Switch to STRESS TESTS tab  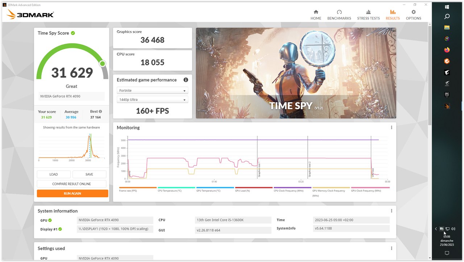368,15
